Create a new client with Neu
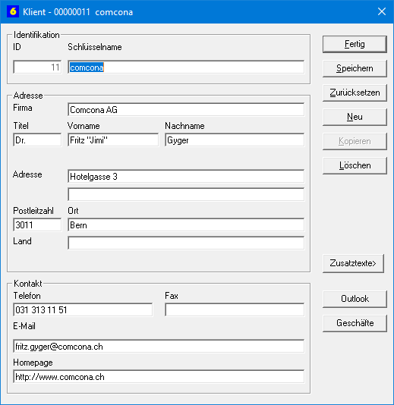Image resolution: width=394 pixels, height=405 pixels. 355,117
